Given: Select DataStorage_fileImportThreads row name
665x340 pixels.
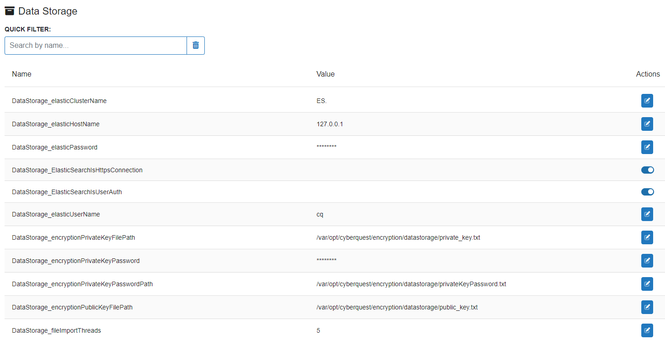Looking at the screenshot, I should [57, 330].
